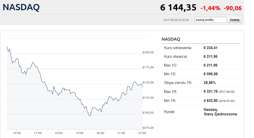
Task: Click the 21:00 time label
Action: (121, 133)
